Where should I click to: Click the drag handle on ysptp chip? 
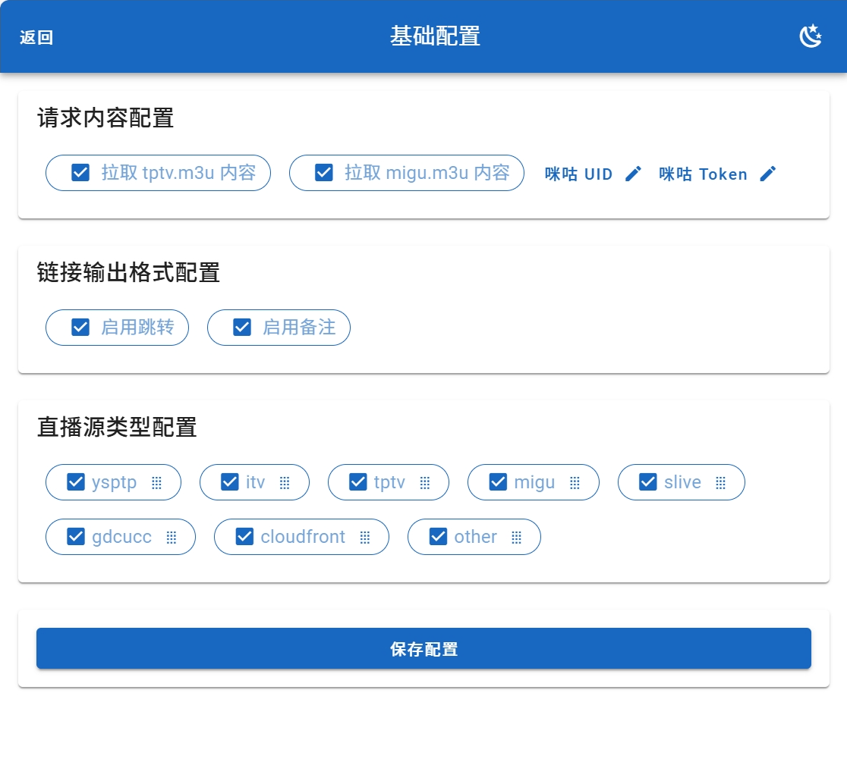coord(157,483)
